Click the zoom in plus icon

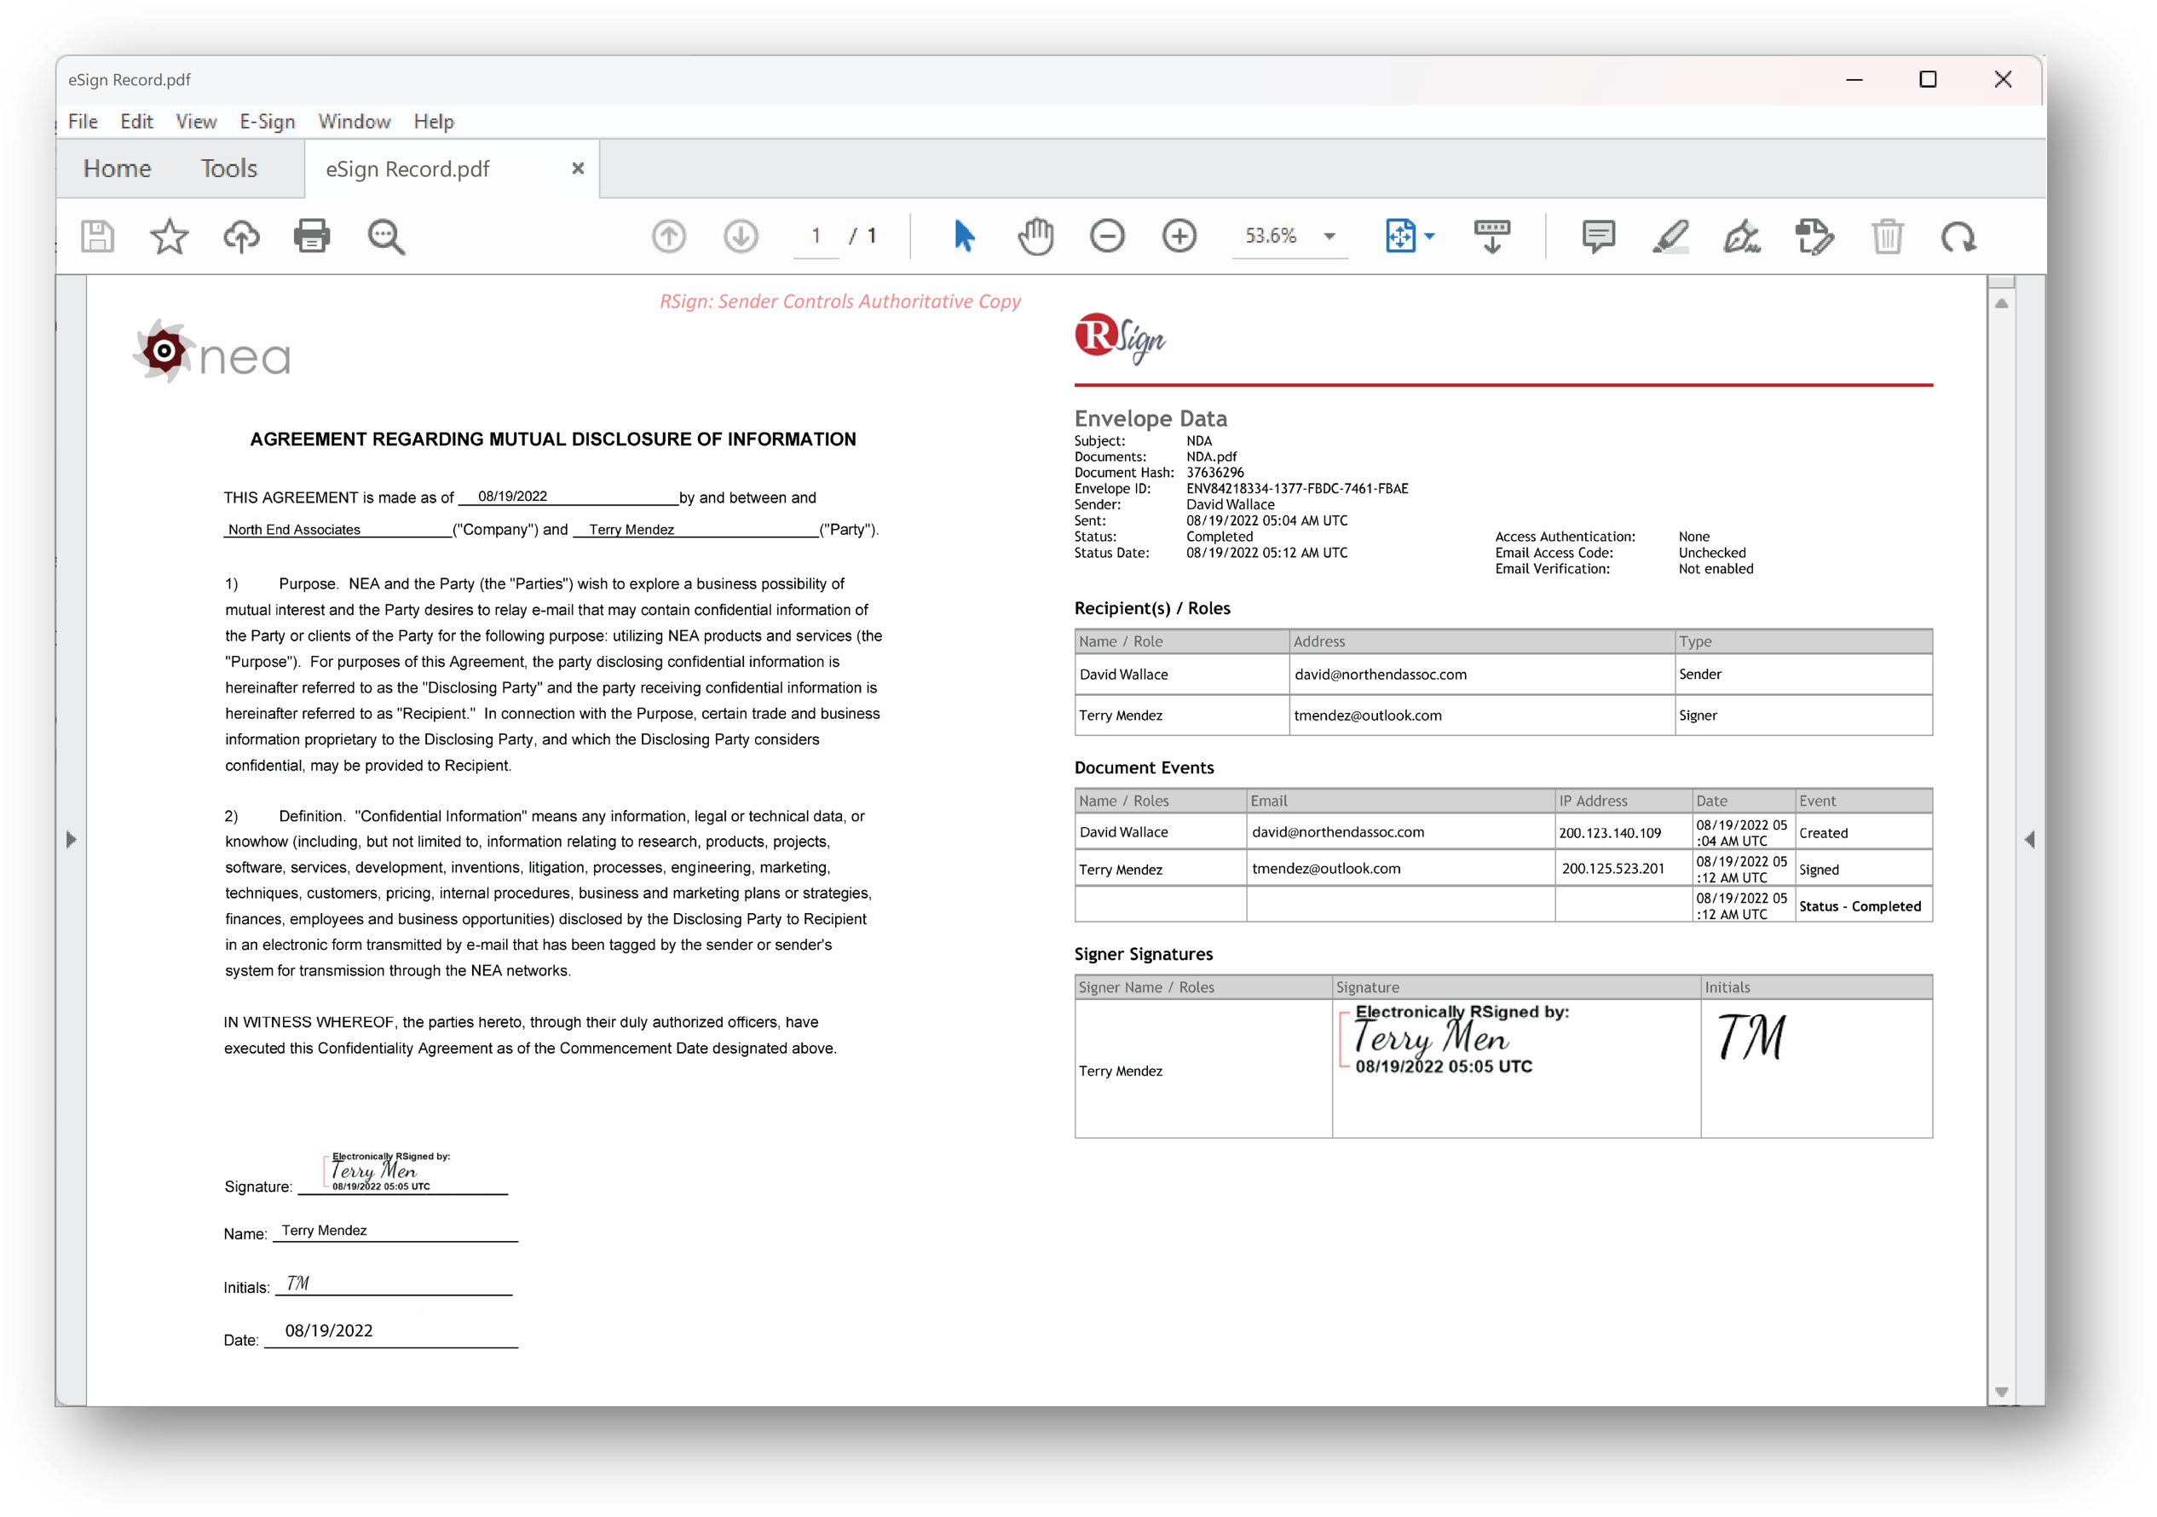tap(1179, 236)
